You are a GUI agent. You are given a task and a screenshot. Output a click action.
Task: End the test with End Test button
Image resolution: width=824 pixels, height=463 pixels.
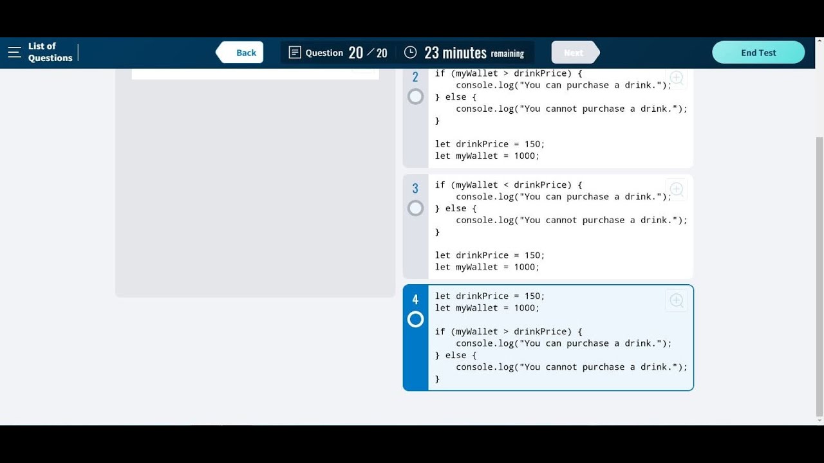pyautogui.click(x=758, y=53)
